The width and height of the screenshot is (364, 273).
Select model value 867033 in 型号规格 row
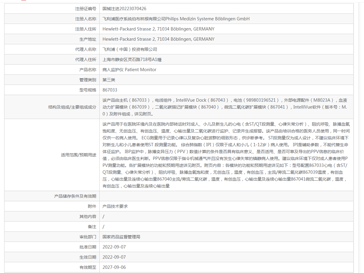coord(110,90)
